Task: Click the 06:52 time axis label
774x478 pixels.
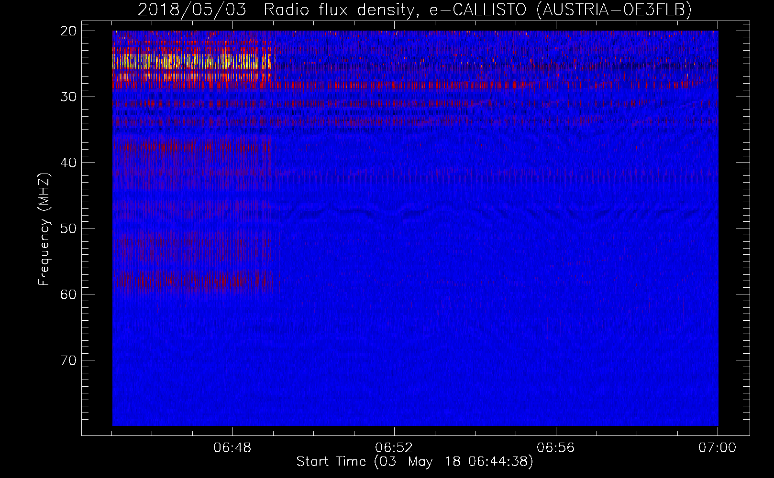Action: tap(394, 448)
